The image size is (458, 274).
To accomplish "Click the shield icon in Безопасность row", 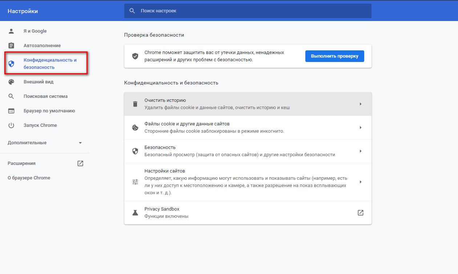I will coord(135,151).
